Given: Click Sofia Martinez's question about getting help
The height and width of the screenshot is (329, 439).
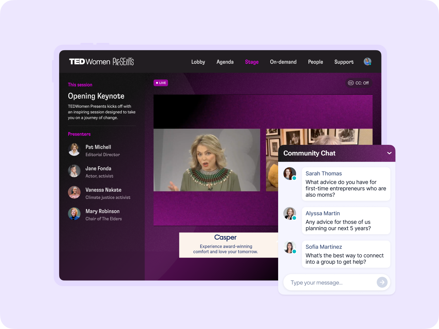Looking at the screenshot, I should 345,259.
